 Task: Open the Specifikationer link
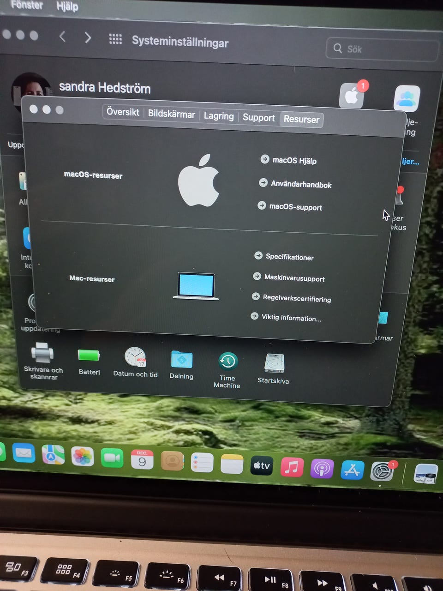coord(290,257)
